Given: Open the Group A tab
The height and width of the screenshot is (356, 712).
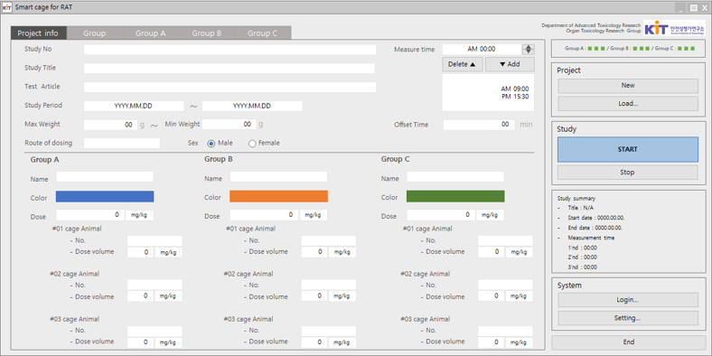Looking at the screenshot, I should click(x=150, y=33).
